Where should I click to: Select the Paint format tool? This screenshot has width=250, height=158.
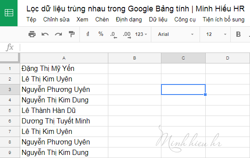(71, 34)
